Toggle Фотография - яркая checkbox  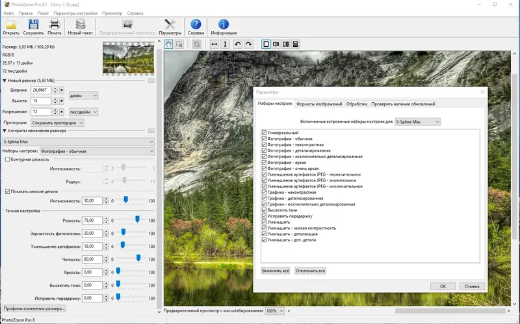click(265, 163)
